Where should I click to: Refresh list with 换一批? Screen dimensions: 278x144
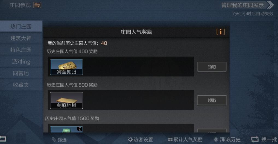[x=264, y=139]
